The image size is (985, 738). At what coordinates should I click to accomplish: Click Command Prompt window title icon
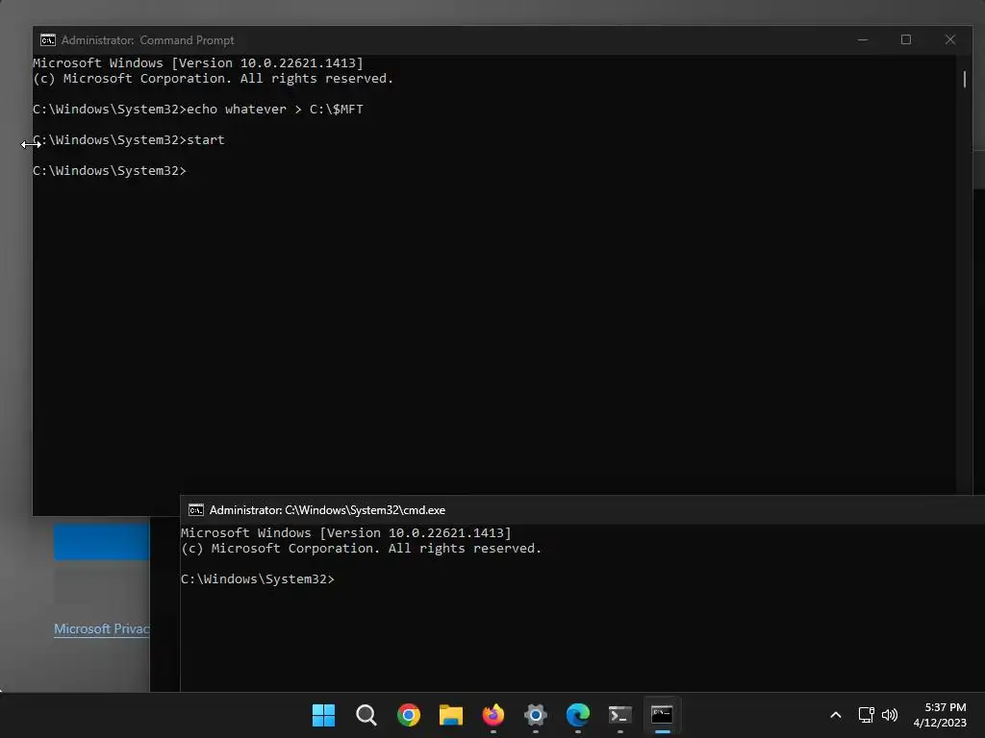tap(48, 40)
